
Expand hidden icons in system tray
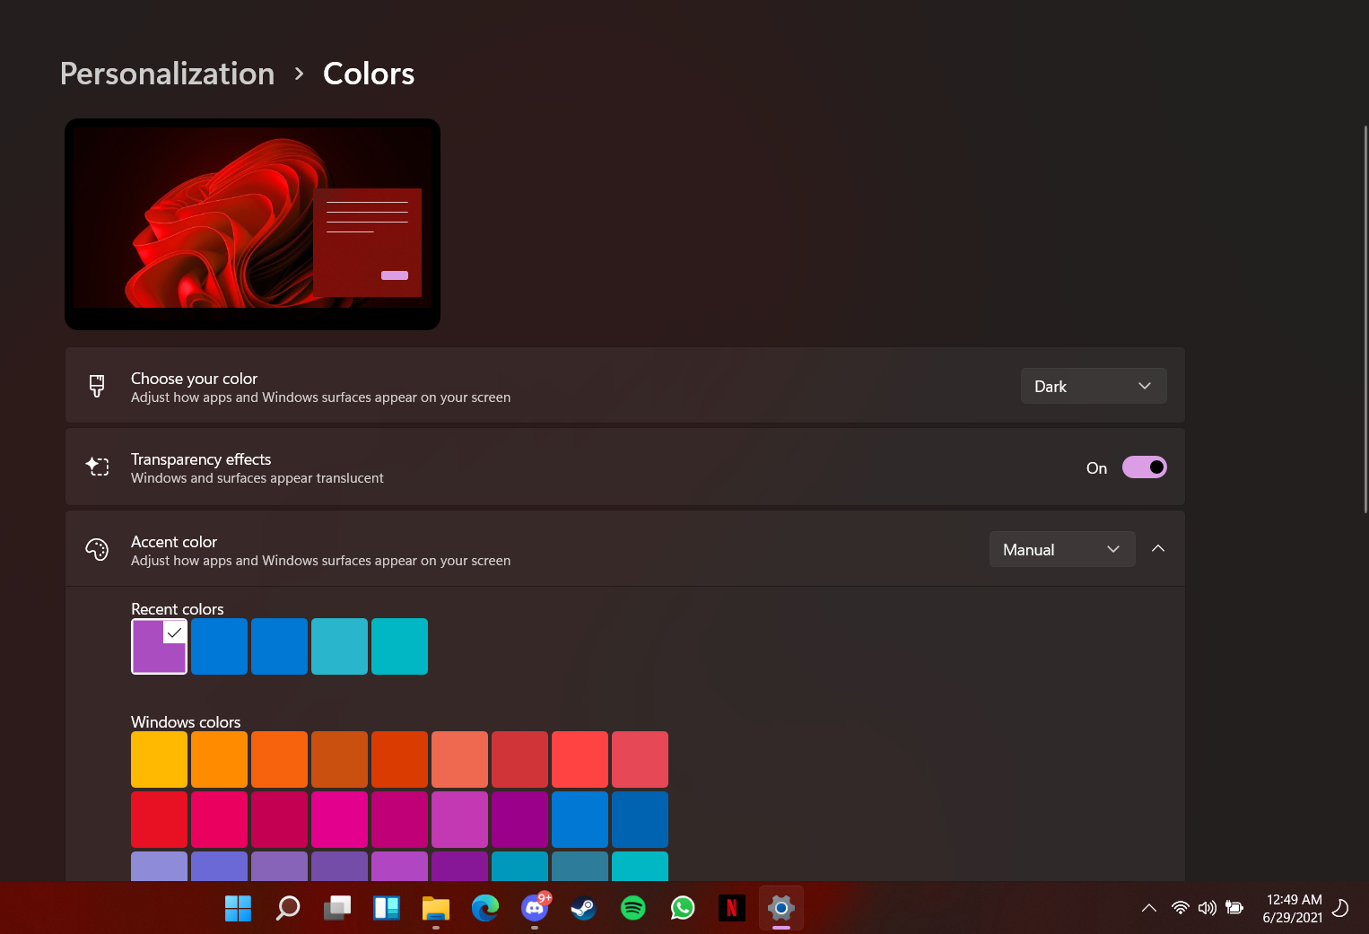pyautogui.click(x=1149, y=908)
